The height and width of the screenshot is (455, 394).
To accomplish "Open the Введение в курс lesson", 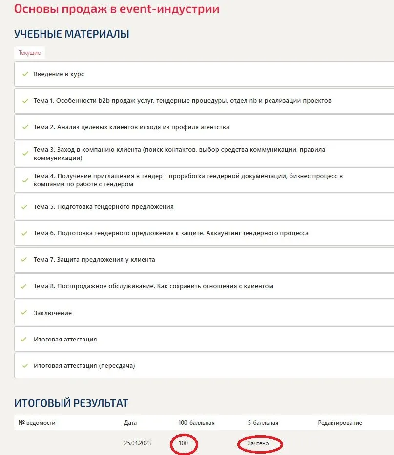I will point(204,74).
